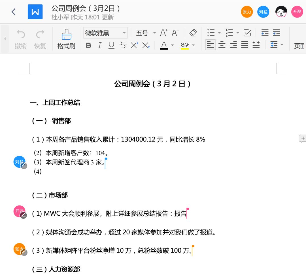Image resolution: width=306 pixels, height=278 pixels.
Task: Toggle underline formatting
Action: (111, 45)
